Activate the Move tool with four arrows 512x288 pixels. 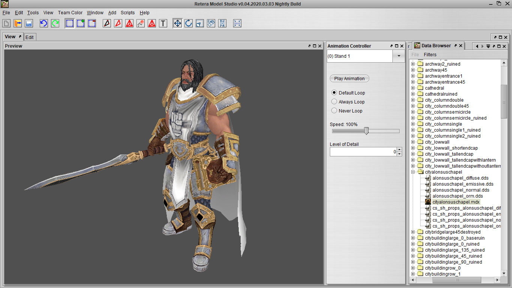point(177,23)
